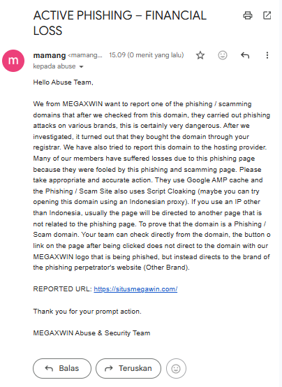
Task: Select the subject line ACTIVE PHISHING heading
Action: pos(120,23)
